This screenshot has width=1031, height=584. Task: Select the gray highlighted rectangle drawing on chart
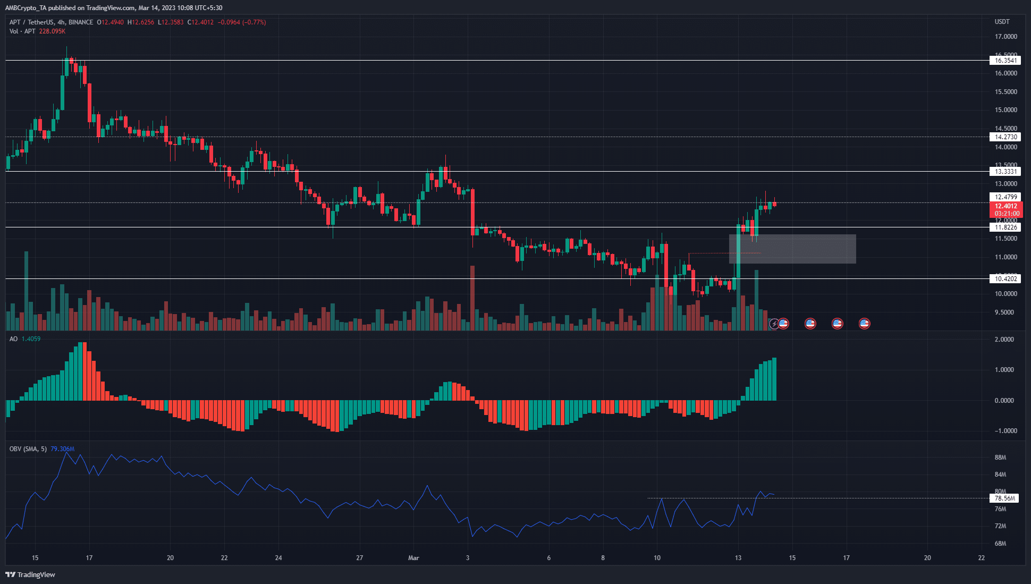792,248
